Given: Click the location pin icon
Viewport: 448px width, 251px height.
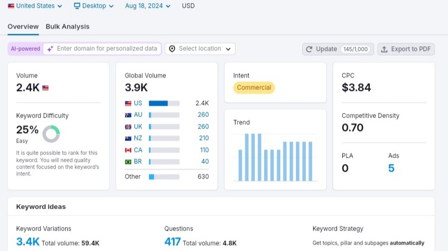Looking at the screenshot, I should pyautogui.click(x=172, y=49).
